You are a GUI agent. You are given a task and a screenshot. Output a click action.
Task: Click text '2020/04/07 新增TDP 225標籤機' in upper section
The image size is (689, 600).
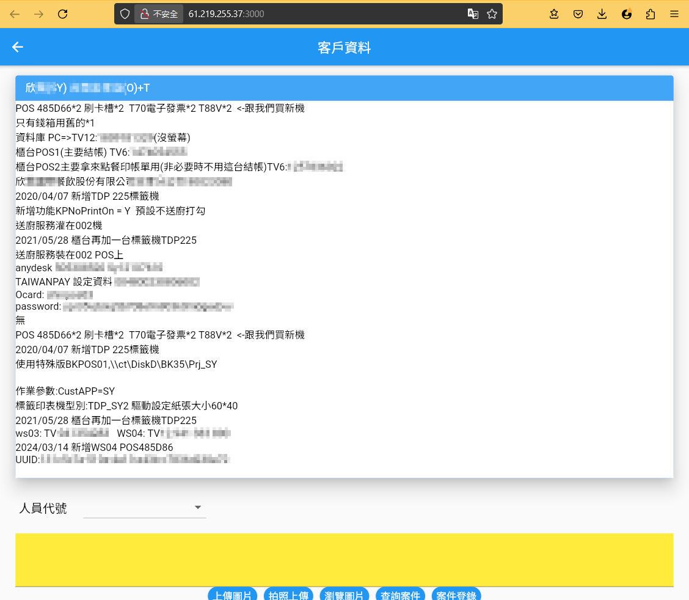[x=87, y=196]
